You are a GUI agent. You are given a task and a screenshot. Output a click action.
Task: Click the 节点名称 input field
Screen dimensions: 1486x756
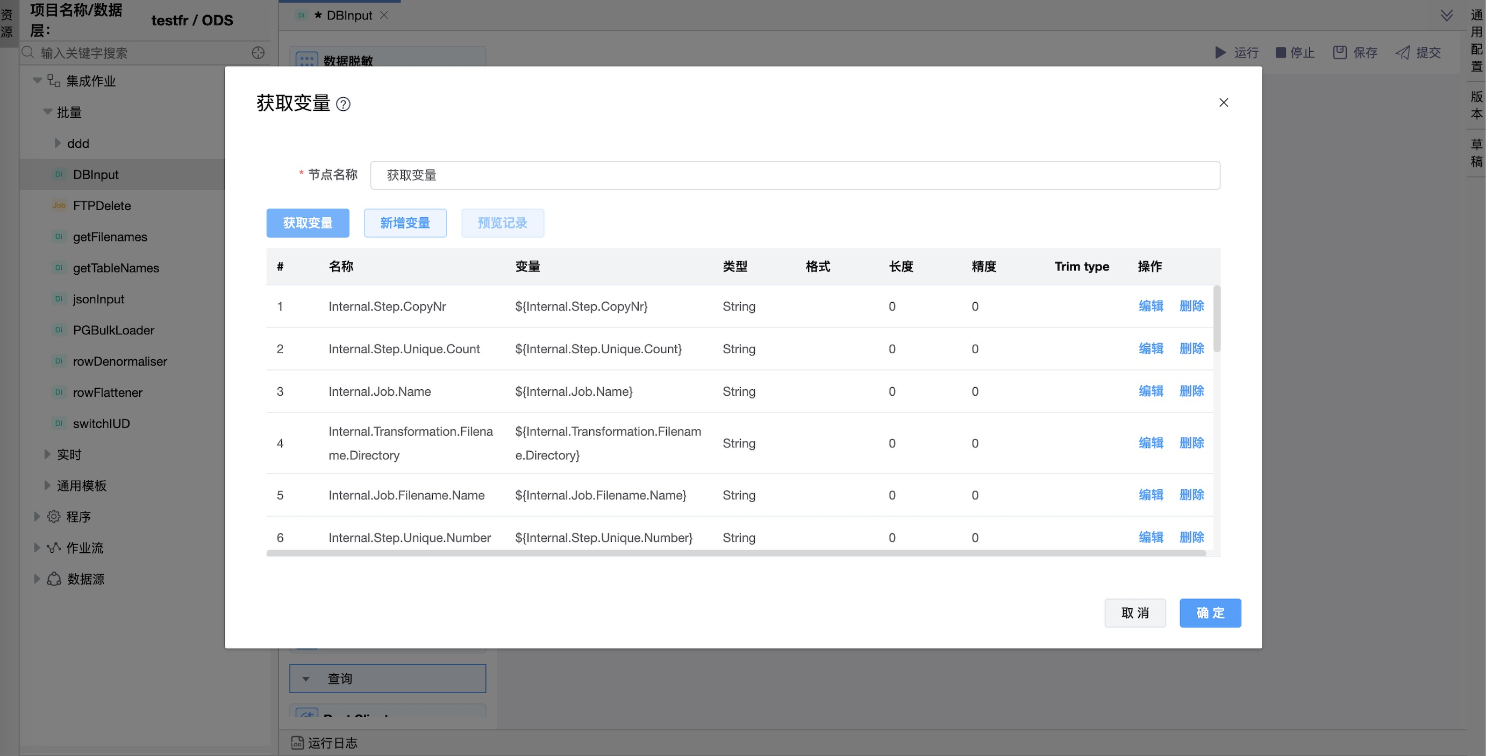click(x=794, y=175)
